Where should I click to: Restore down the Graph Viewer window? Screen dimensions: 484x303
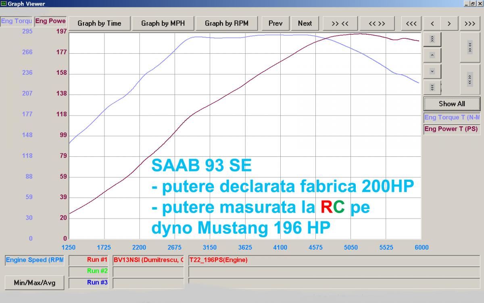coord(473,4)
